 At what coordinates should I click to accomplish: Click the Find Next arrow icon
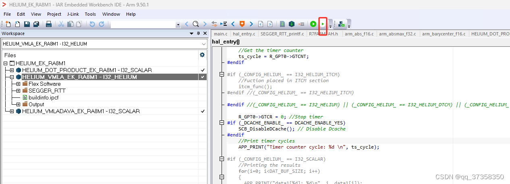[x=205, y=24]
